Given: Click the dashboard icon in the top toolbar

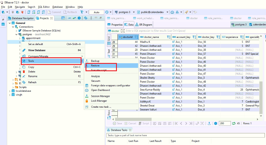Looking at the screenshot, I should click(x=172, y=12).
